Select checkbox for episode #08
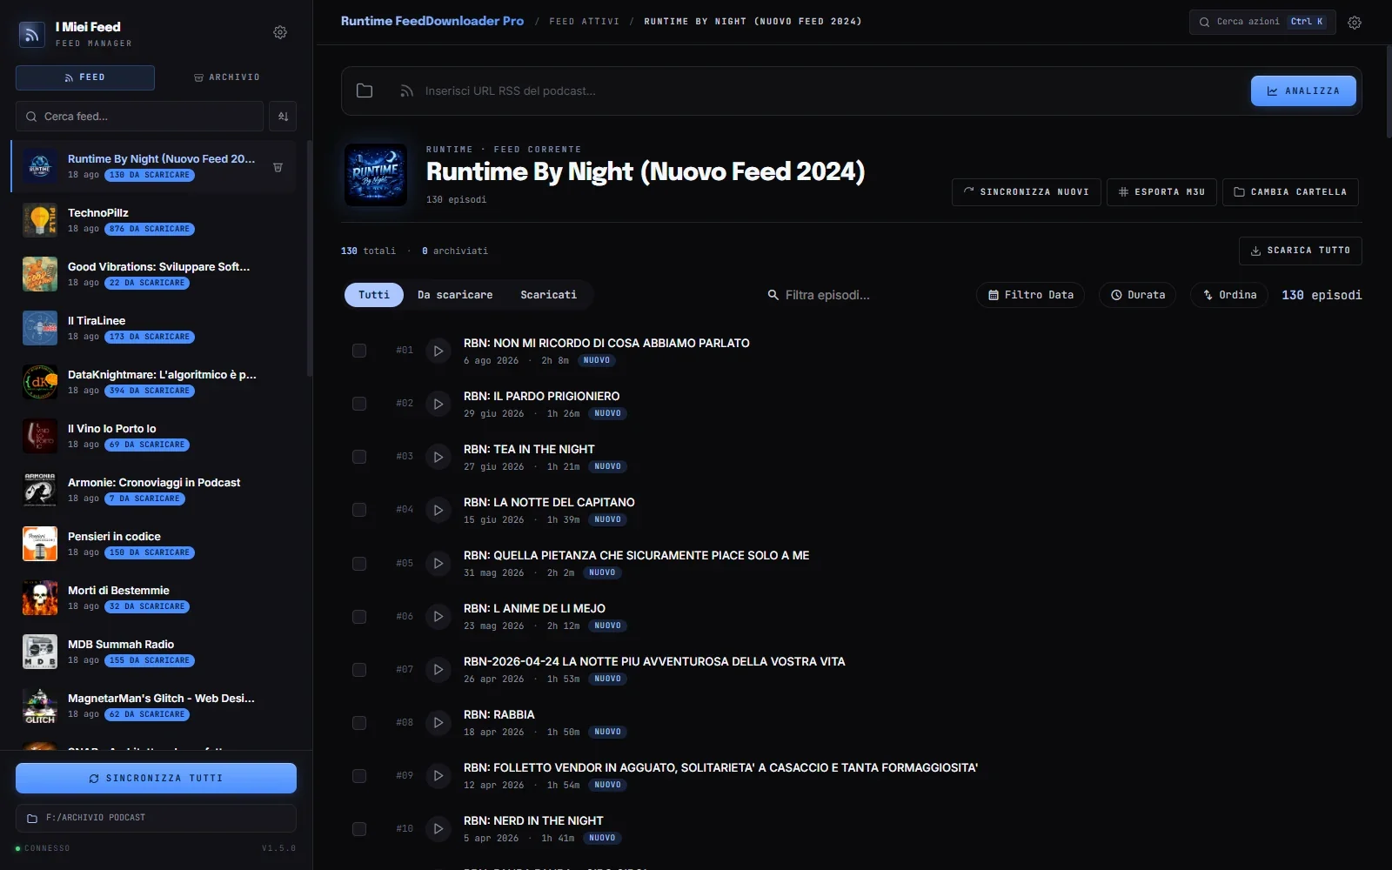The image size is (1392, 870). tap(359, 722)
